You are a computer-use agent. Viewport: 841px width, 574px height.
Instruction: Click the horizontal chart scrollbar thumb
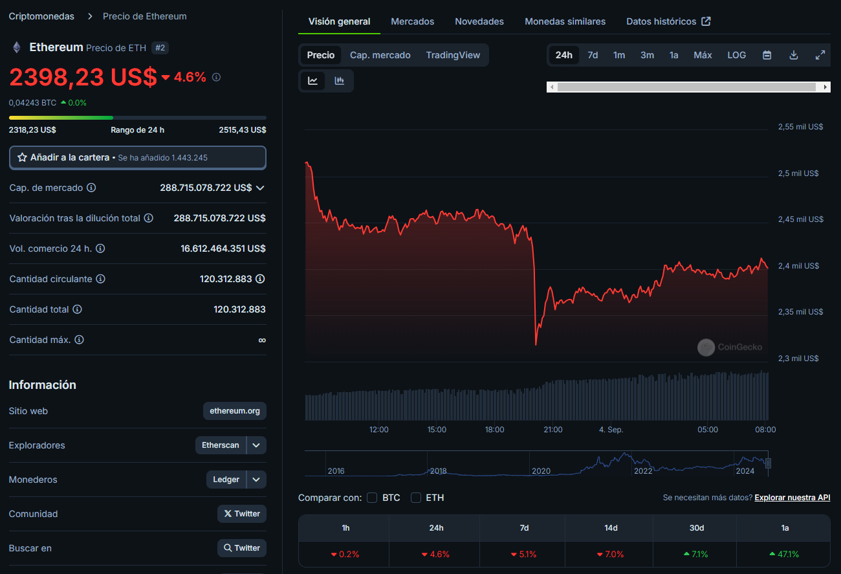coord(686,87)
